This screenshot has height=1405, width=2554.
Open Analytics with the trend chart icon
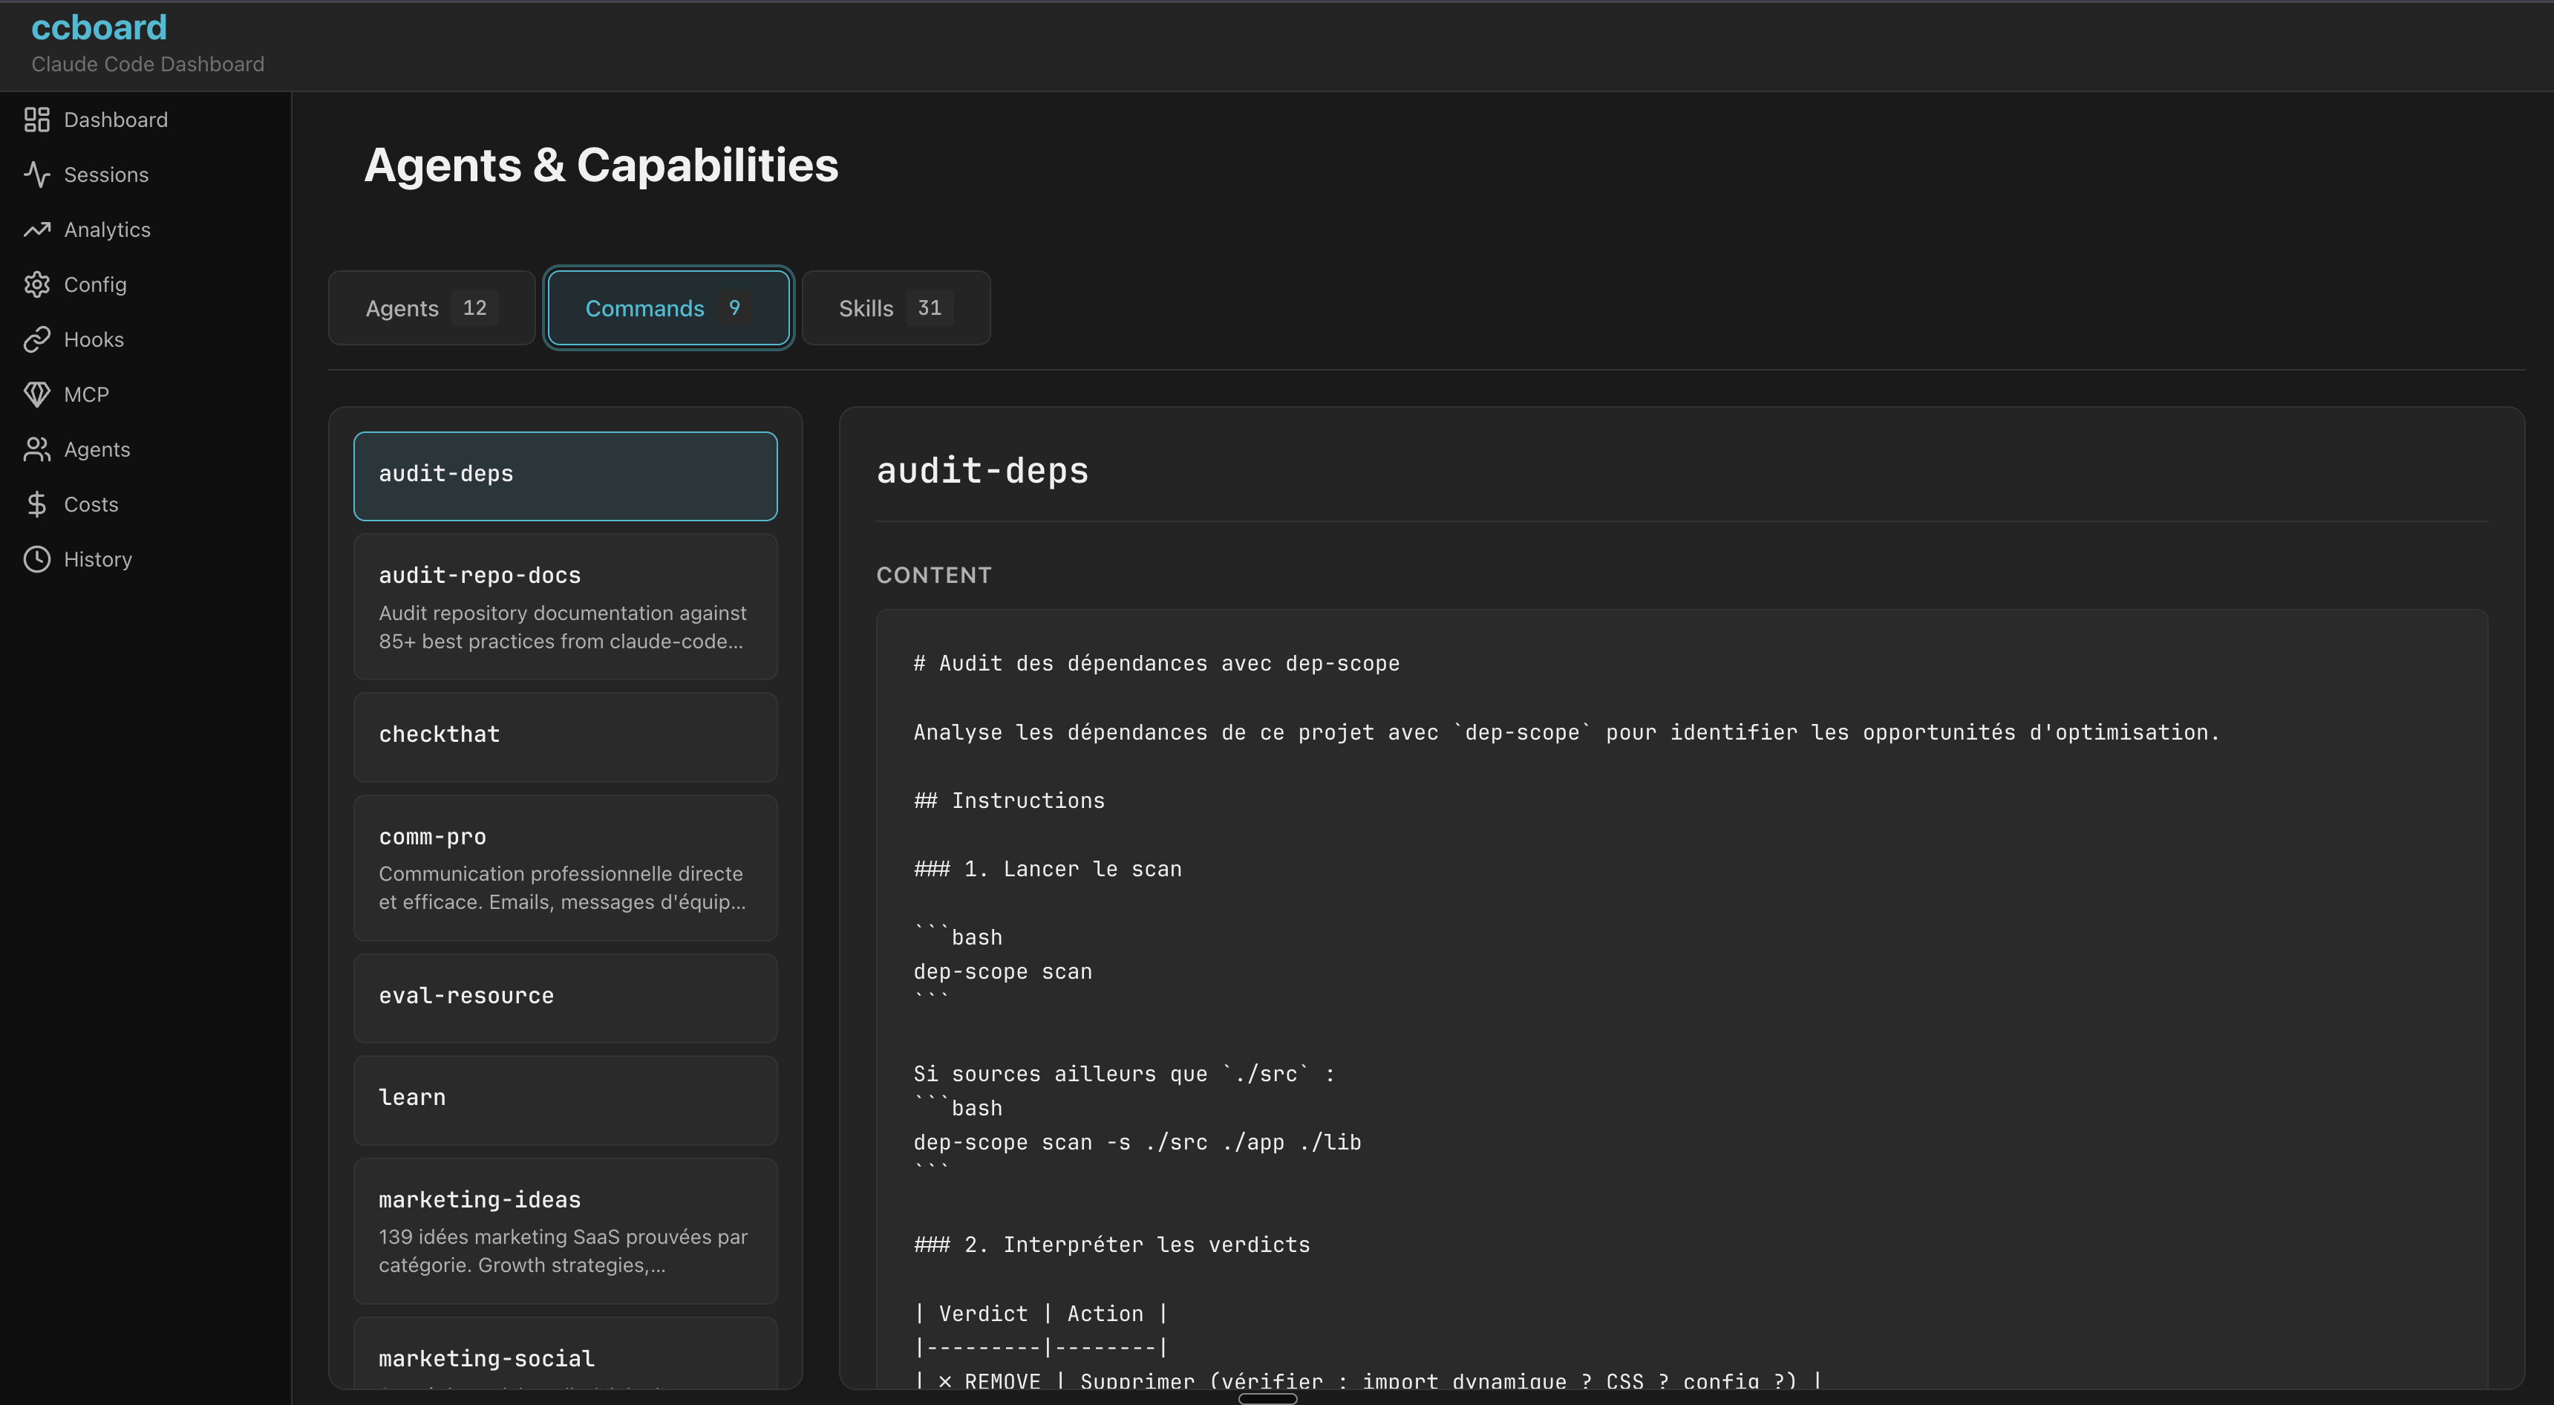pos(36,229)
